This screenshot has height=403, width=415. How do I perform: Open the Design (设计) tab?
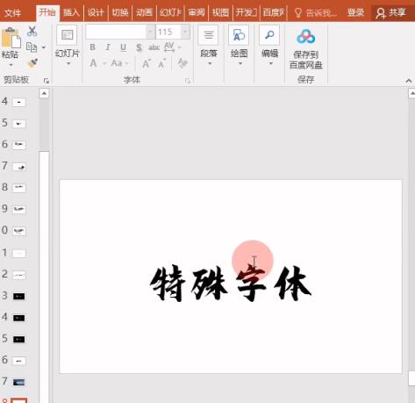pyautogui.click(x=96, y=12)
